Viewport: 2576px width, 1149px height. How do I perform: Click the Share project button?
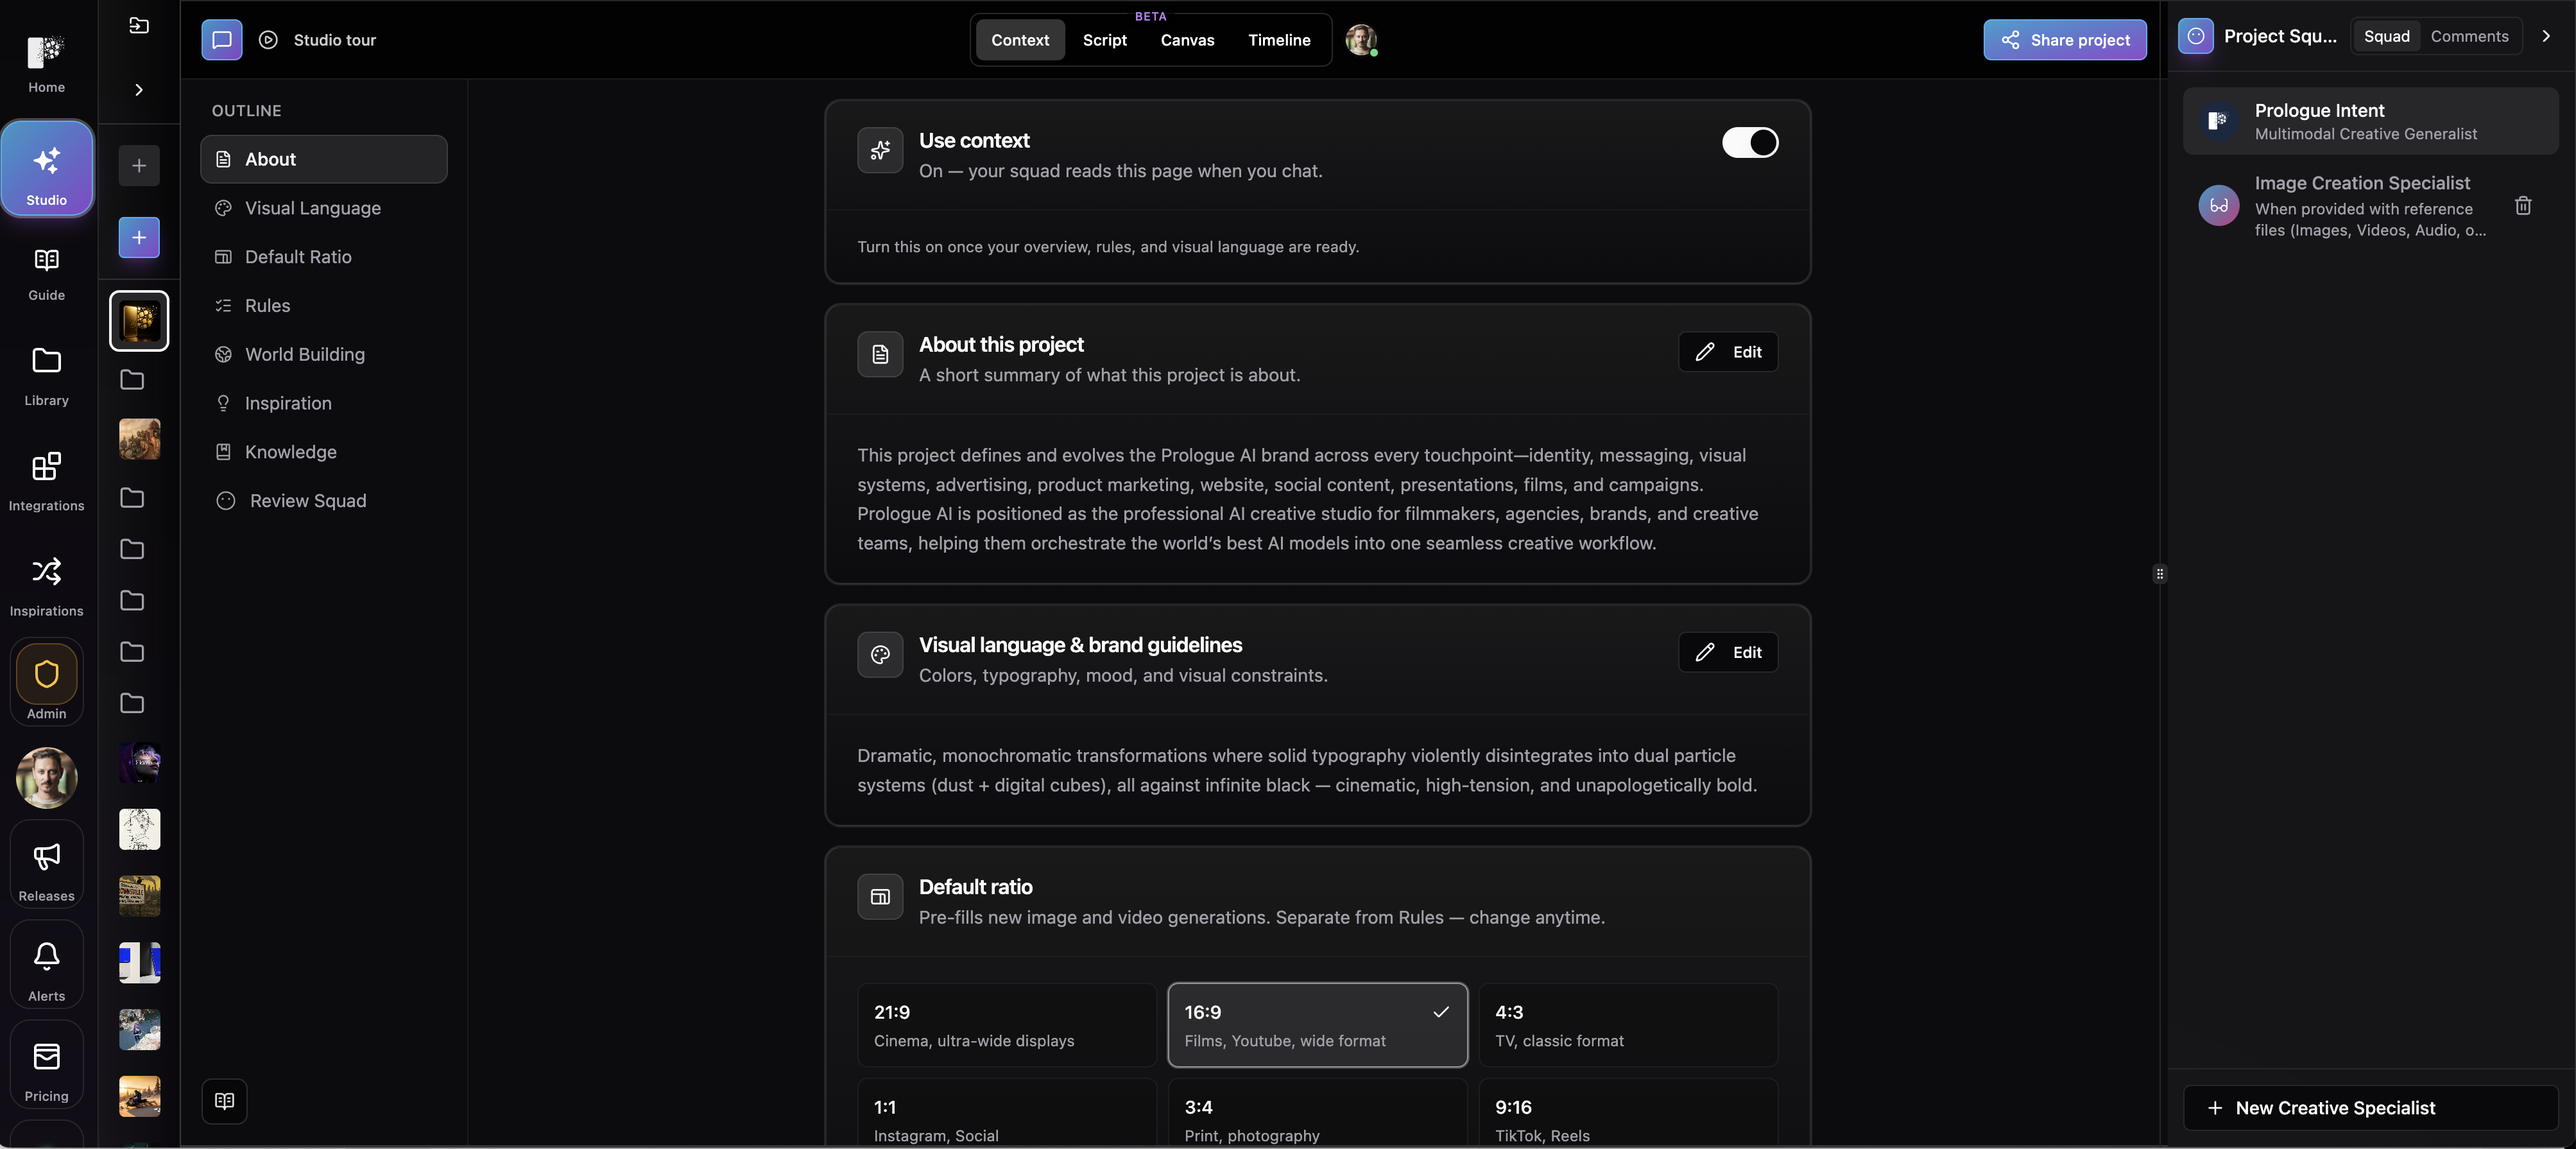(2064, 40)
